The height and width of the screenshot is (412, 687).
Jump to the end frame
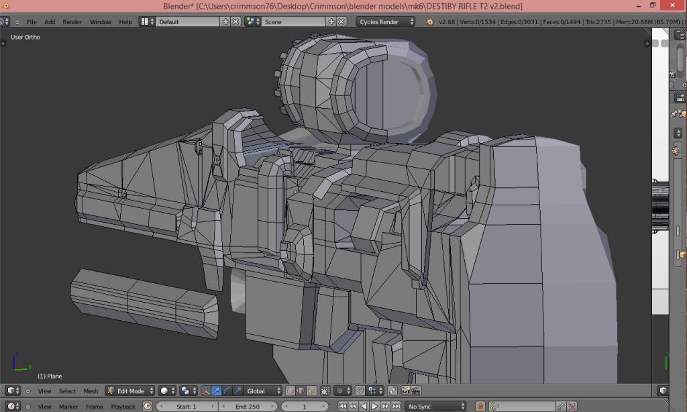[396, 407]
